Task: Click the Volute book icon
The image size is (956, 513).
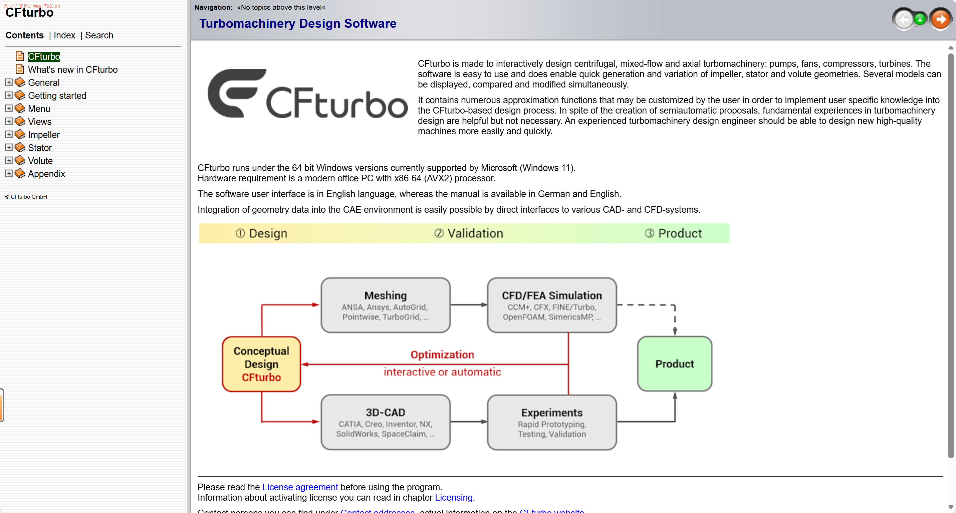Action: (x=20, y=160)
